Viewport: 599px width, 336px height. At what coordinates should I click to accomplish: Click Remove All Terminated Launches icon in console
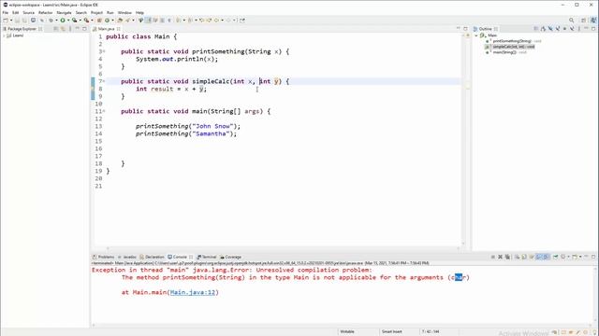click(507, 257)
